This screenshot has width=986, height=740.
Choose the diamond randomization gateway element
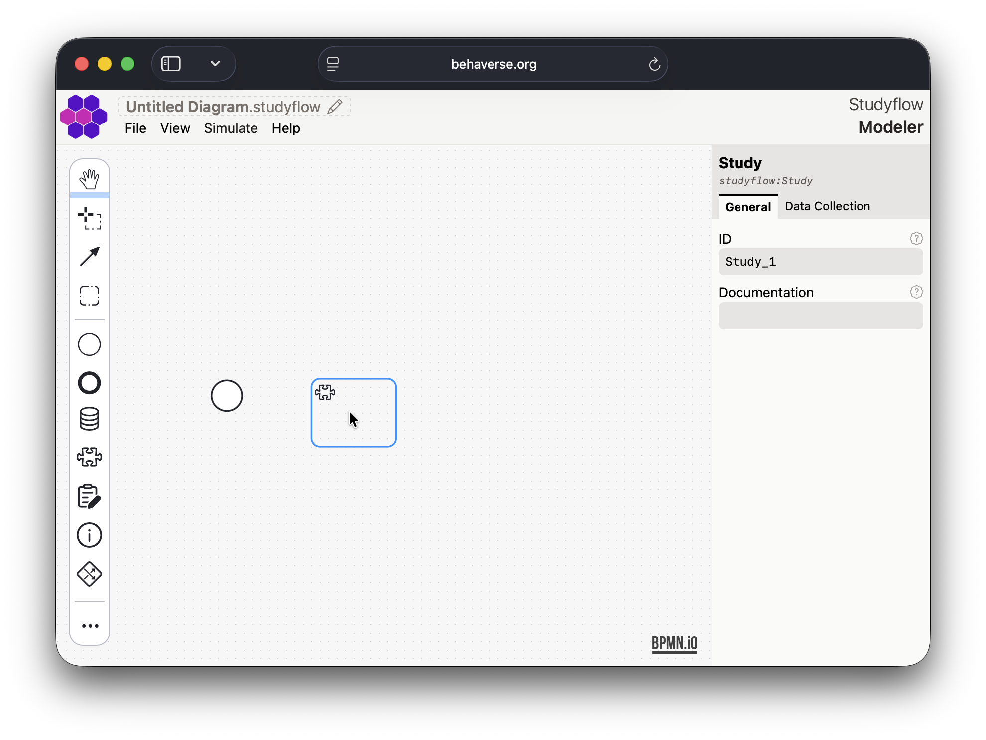[90, 574]
